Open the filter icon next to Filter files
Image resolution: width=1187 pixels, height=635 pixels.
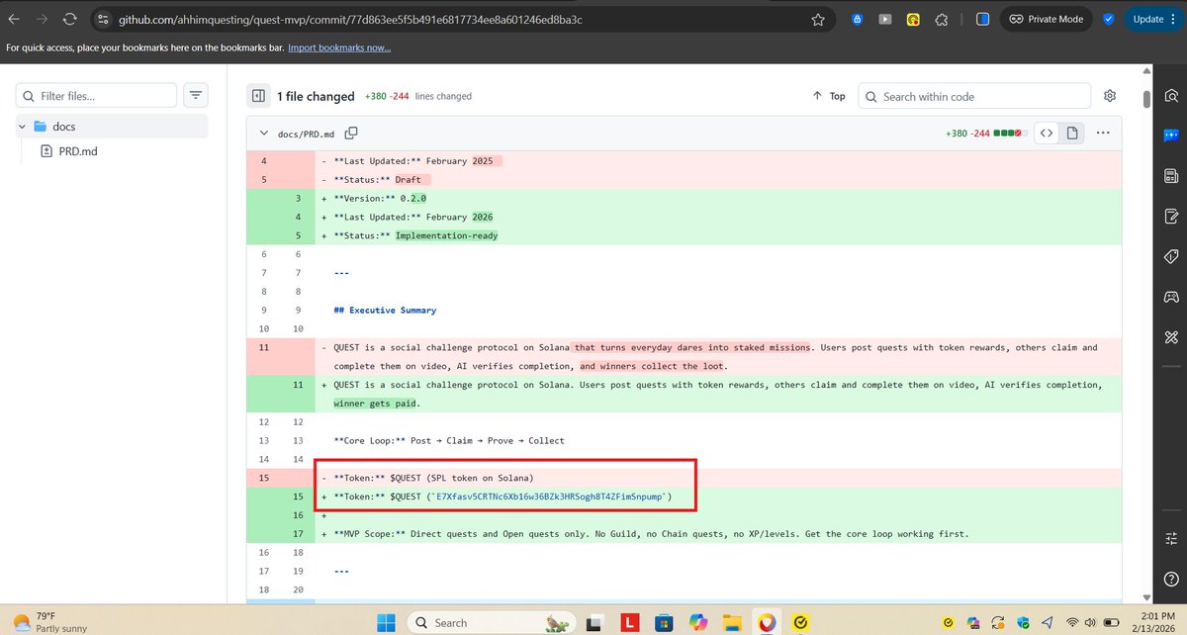[196, 95]
